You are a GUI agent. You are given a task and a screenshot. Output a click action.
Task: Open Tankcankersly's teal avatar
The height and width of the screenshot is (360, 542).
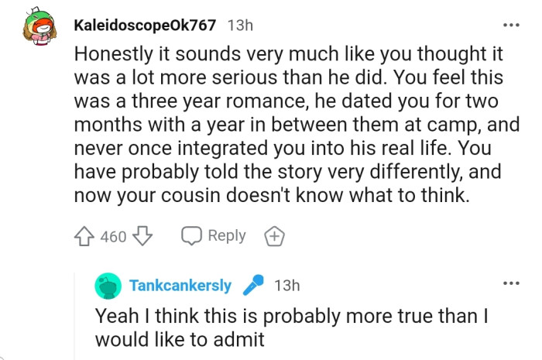point(108,286)
